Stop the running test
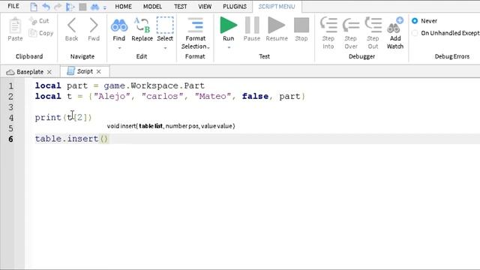Viewport: 480px width, 270px height. (301, 25)
